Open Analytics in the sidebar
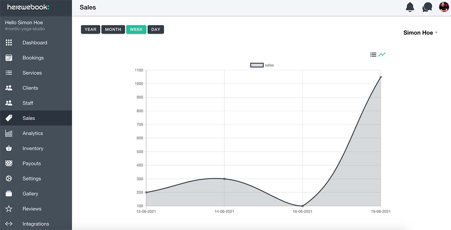The width and height of the screenshot is (451, 230). pyautogui.click(x=33, y=133)
